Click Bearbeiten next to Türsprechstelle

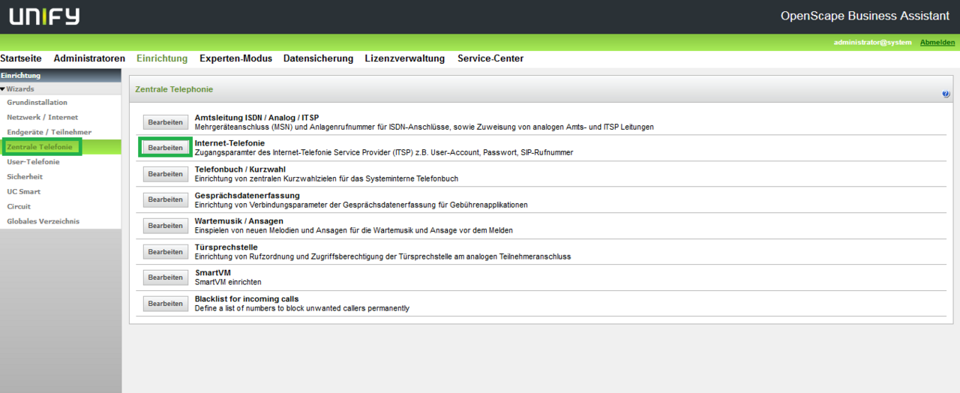click(165, 252)
